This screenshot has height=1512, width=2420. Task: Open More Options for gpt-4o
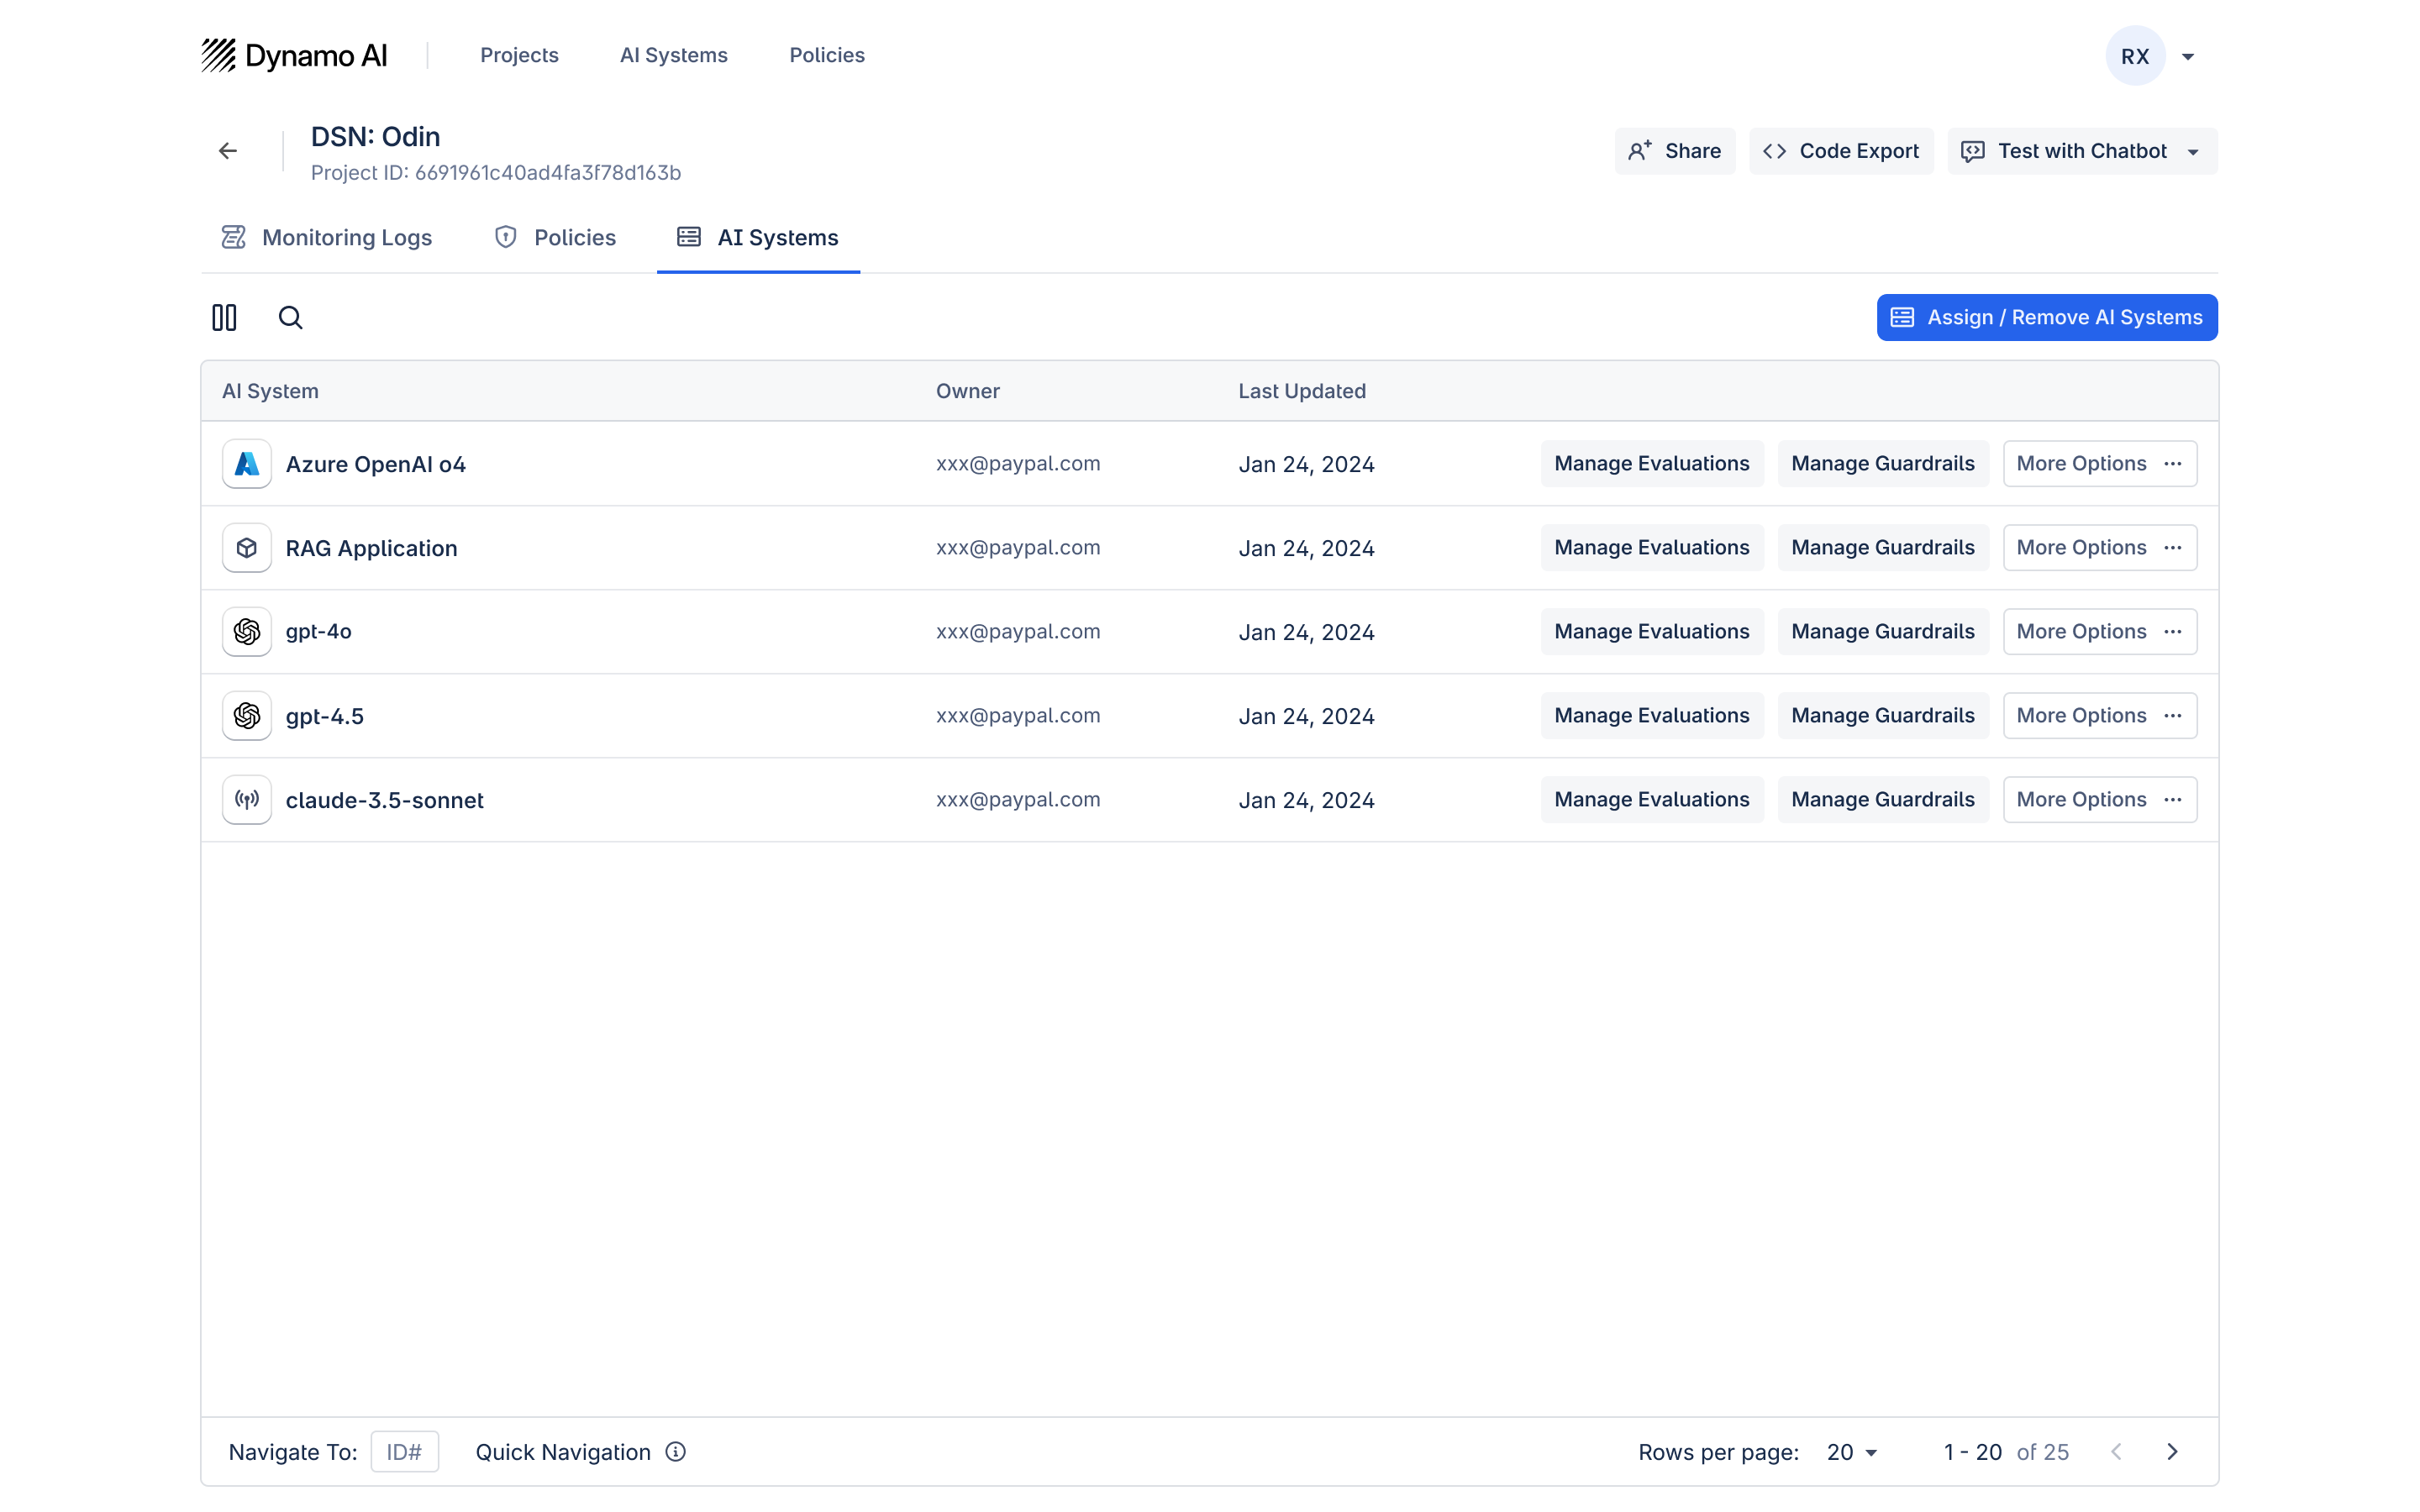point(2099,632)
